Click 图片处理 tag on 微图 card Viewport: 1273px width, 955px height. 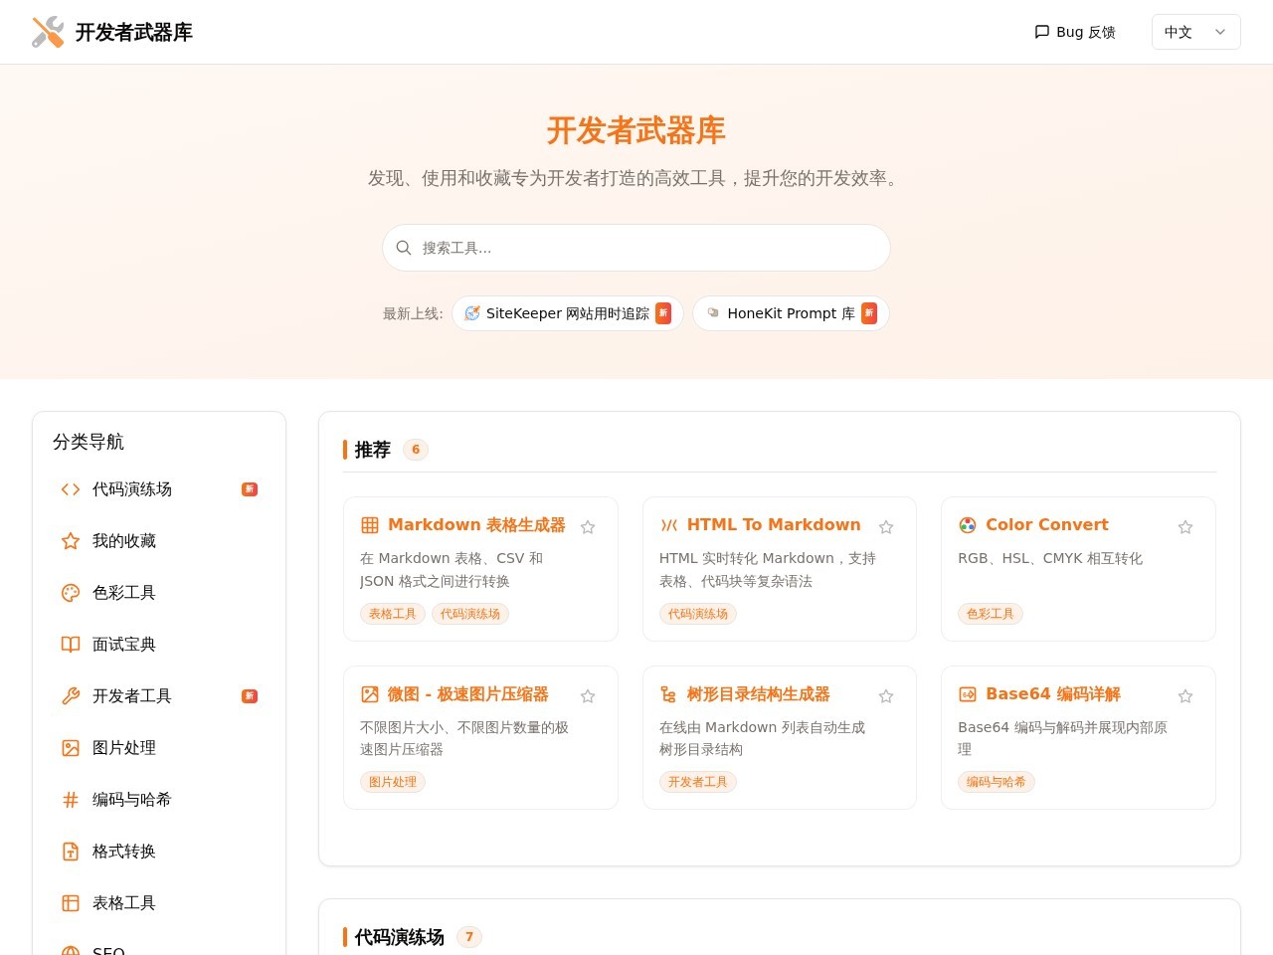point(393,782)
